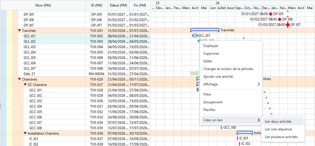
Task: Click the red DP J06 milestone diamond
Action: (x=280, y=19)
